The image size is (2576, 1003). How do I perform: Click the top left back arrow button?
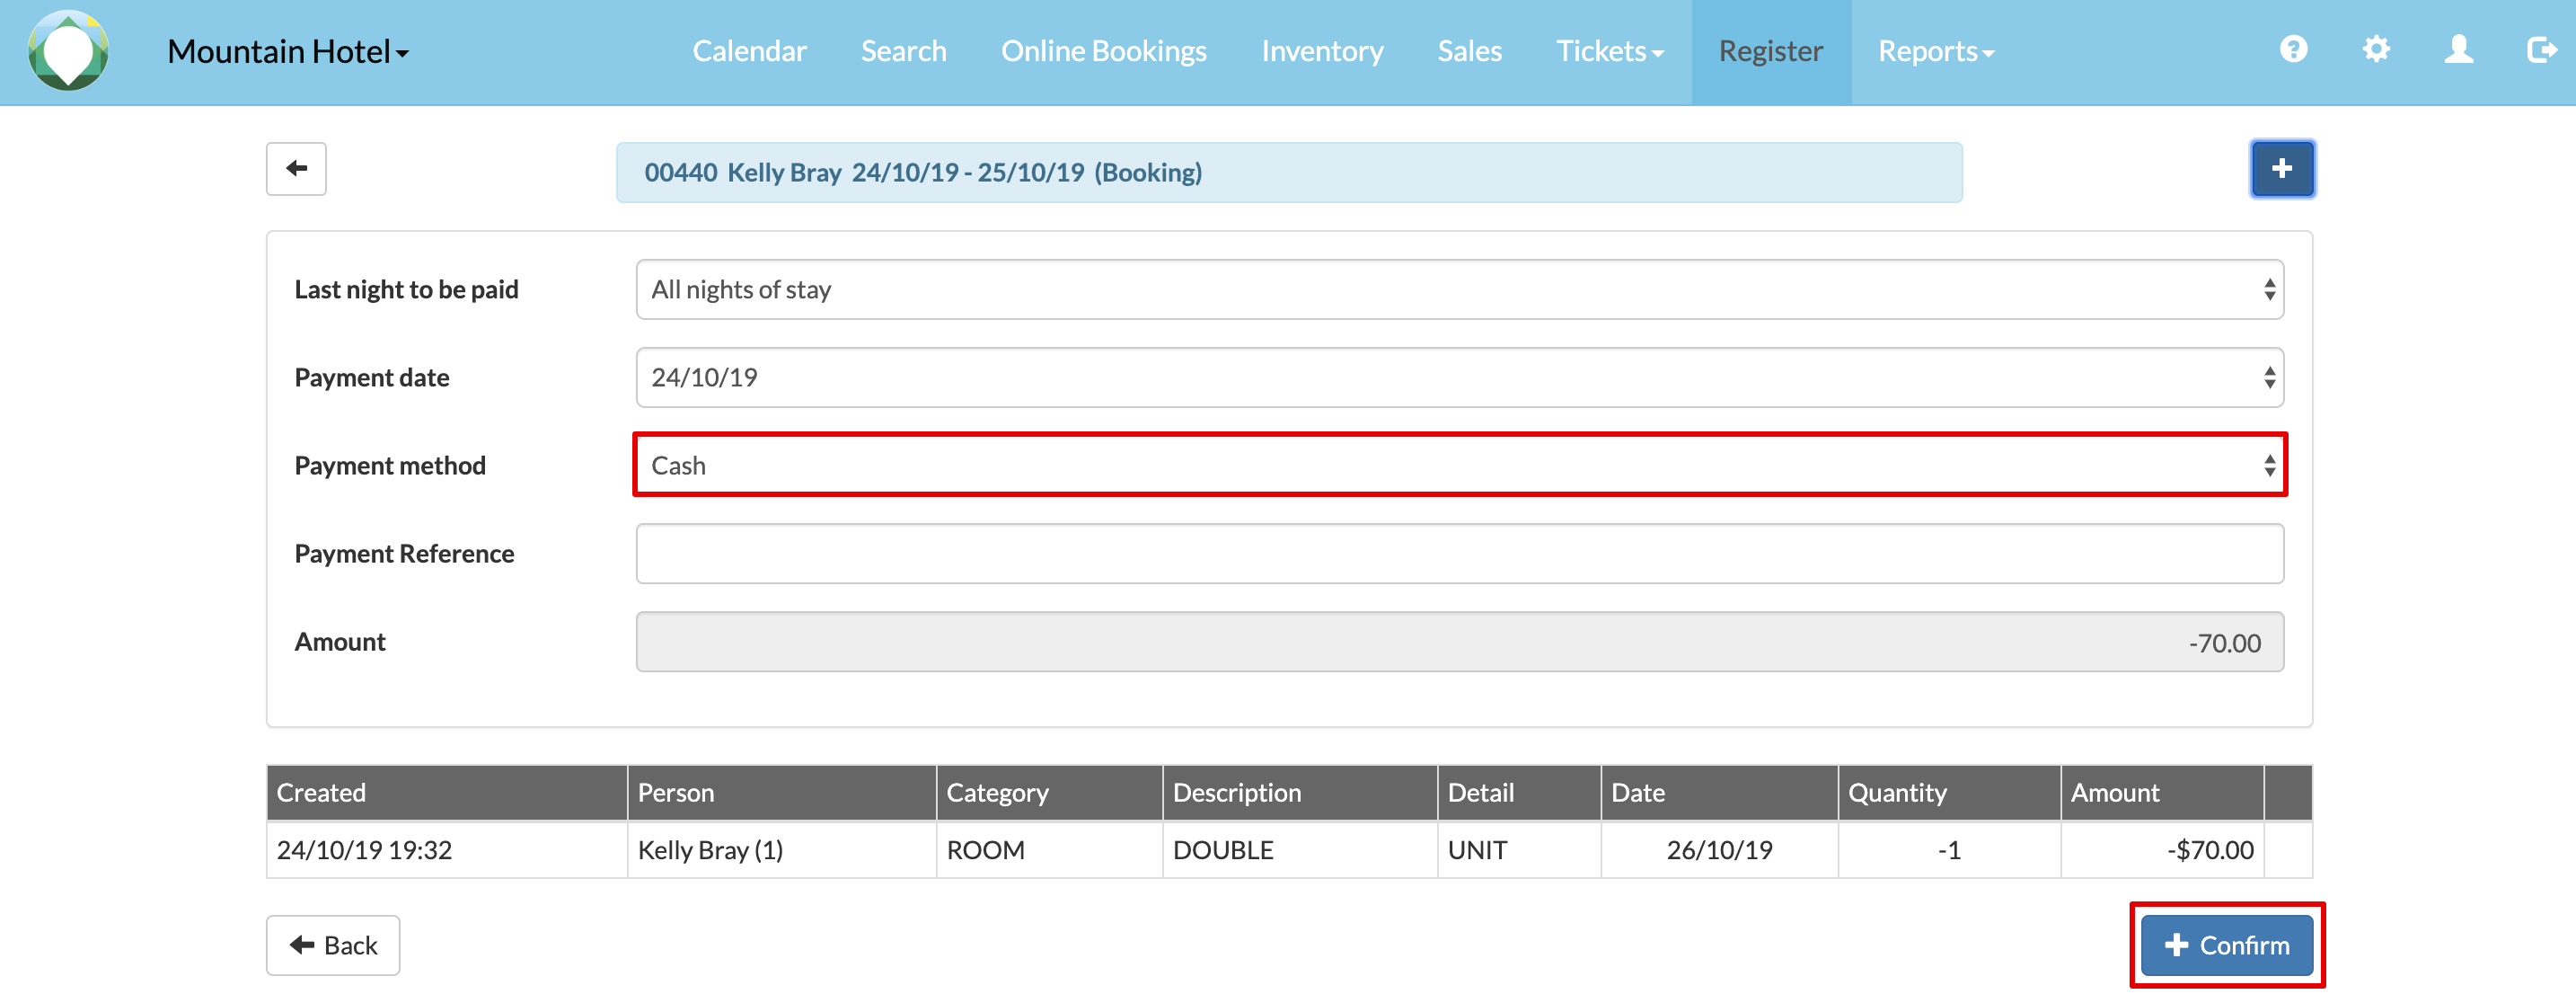[x=296, y=168]
